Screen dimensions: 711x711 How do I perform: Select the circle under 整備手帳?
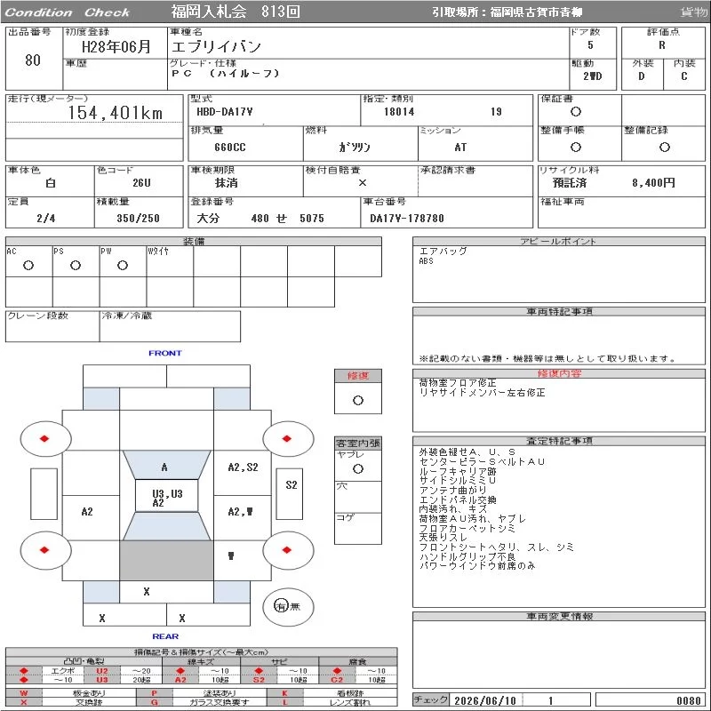576,147
